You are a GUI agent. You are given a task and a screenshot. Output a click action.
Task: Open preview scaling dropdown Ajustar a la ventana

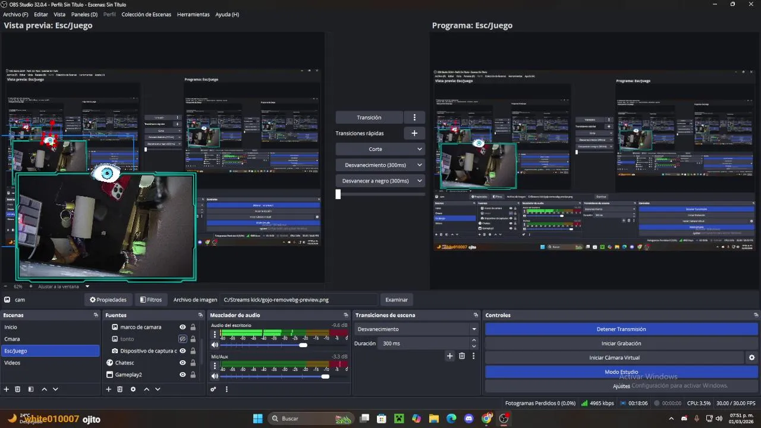pos(64,287)
